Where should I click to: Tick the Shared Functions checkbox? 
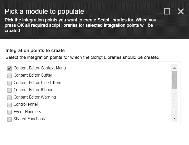[9, 119]
